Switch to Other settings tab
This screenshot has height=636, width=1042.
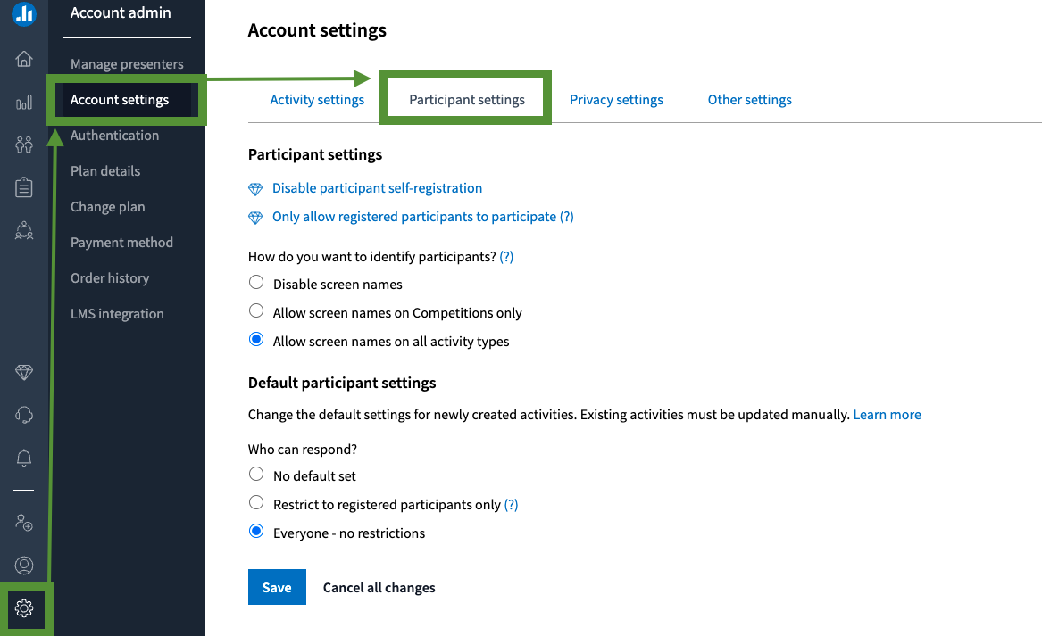pos(750,100)
